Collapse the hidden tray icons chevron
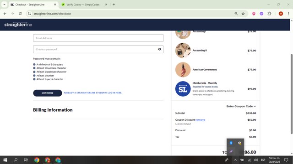Viewport: 293px width, 164px height. [235, 160]
